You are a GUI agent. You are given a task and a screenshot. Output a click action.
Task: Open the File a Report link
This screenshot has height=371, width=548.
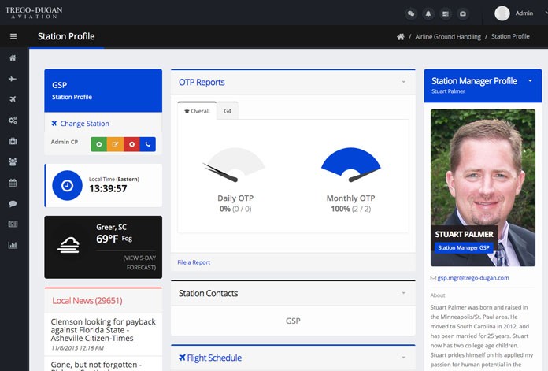(x=194, y=262)
